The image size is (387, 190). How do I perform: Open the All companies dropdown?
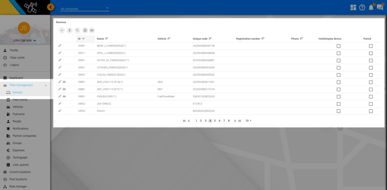coord(85,9)
